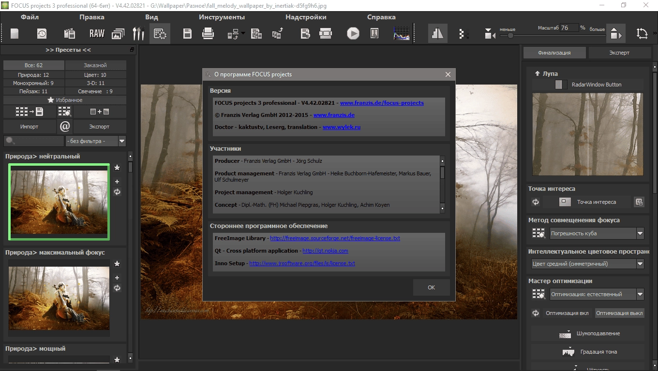Click plus icon beside 'максимальный фокус' preset
This screenshot has height=371, width=658.
point(117,278)
